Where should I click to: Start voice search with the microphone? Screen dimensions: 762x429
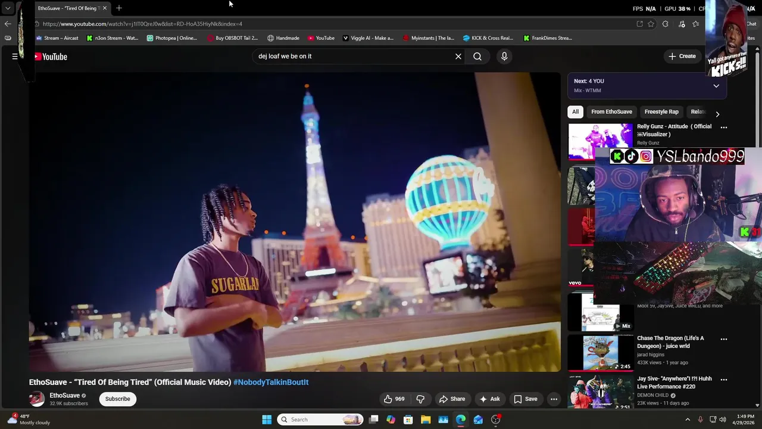pos(504,57)
